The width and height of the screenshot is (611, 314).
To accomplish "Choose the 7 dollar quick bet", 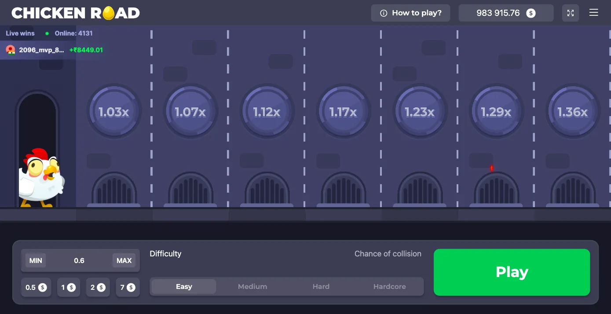I will (x=128, y=288).
